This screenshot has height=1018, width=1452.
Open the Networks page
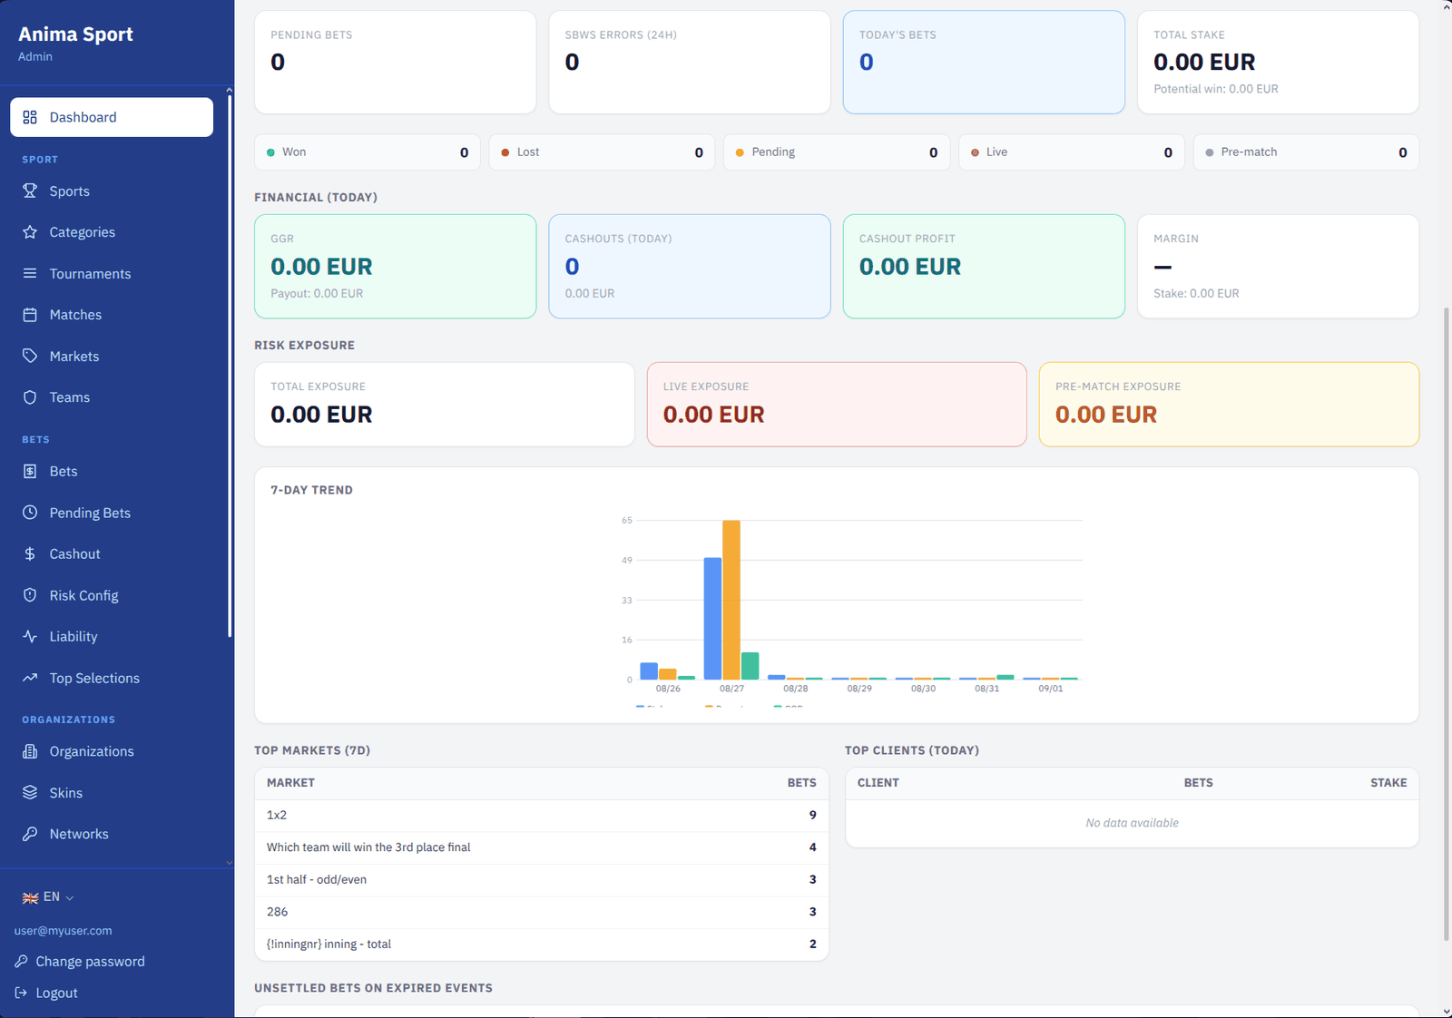(112, 834)
